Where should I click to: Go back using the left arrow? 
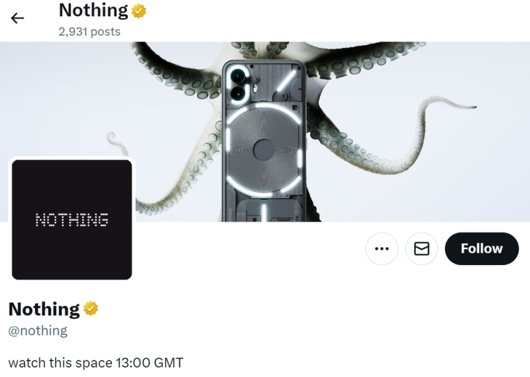tap(17, 18)
